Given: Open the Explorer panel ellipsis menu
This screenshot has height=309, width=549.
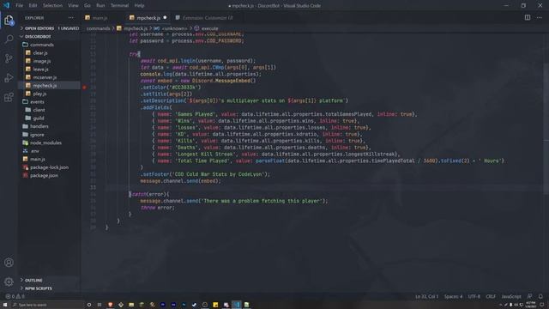Looking at the screenshot, I should [x=71, y=17].
